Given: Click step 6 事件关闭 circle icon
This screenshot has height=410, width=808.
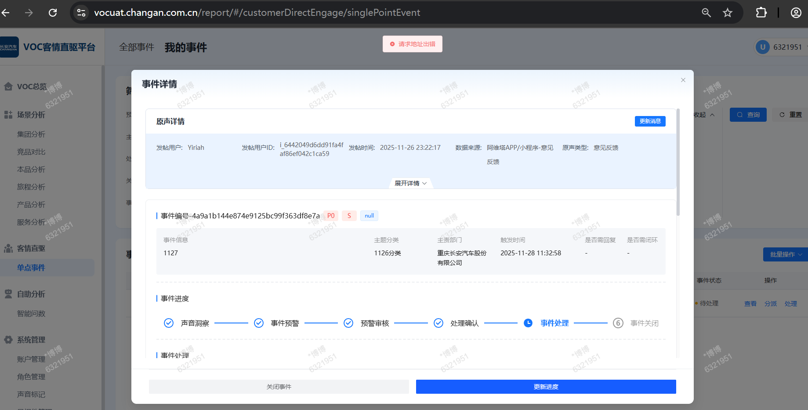Looking at the screenshot, I should point(618,323).
